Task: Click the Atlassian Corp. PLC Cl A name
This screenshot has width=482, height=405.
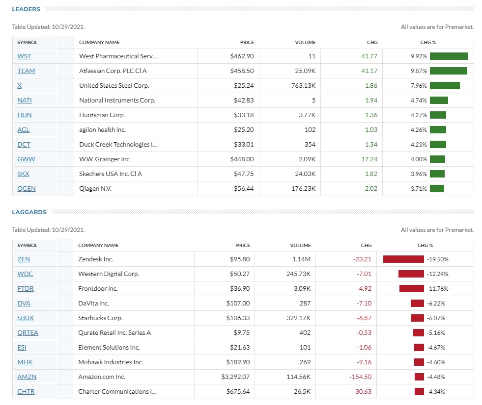Action: click(113, 71)
